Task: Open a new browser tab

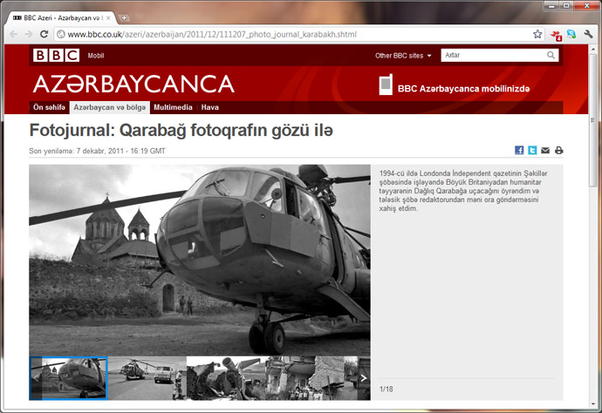Action: (125, 17)
